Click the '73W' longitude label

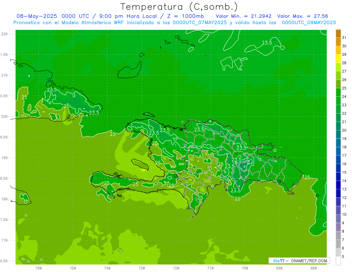142,268
